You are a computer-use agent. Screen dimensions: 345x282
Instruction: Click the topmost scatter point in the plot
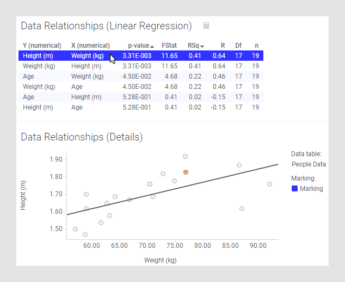(185, 156)
